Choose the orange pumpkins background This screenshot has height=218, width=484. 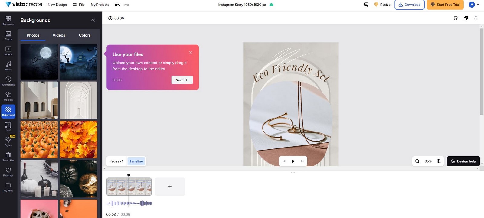coord(39,139)
